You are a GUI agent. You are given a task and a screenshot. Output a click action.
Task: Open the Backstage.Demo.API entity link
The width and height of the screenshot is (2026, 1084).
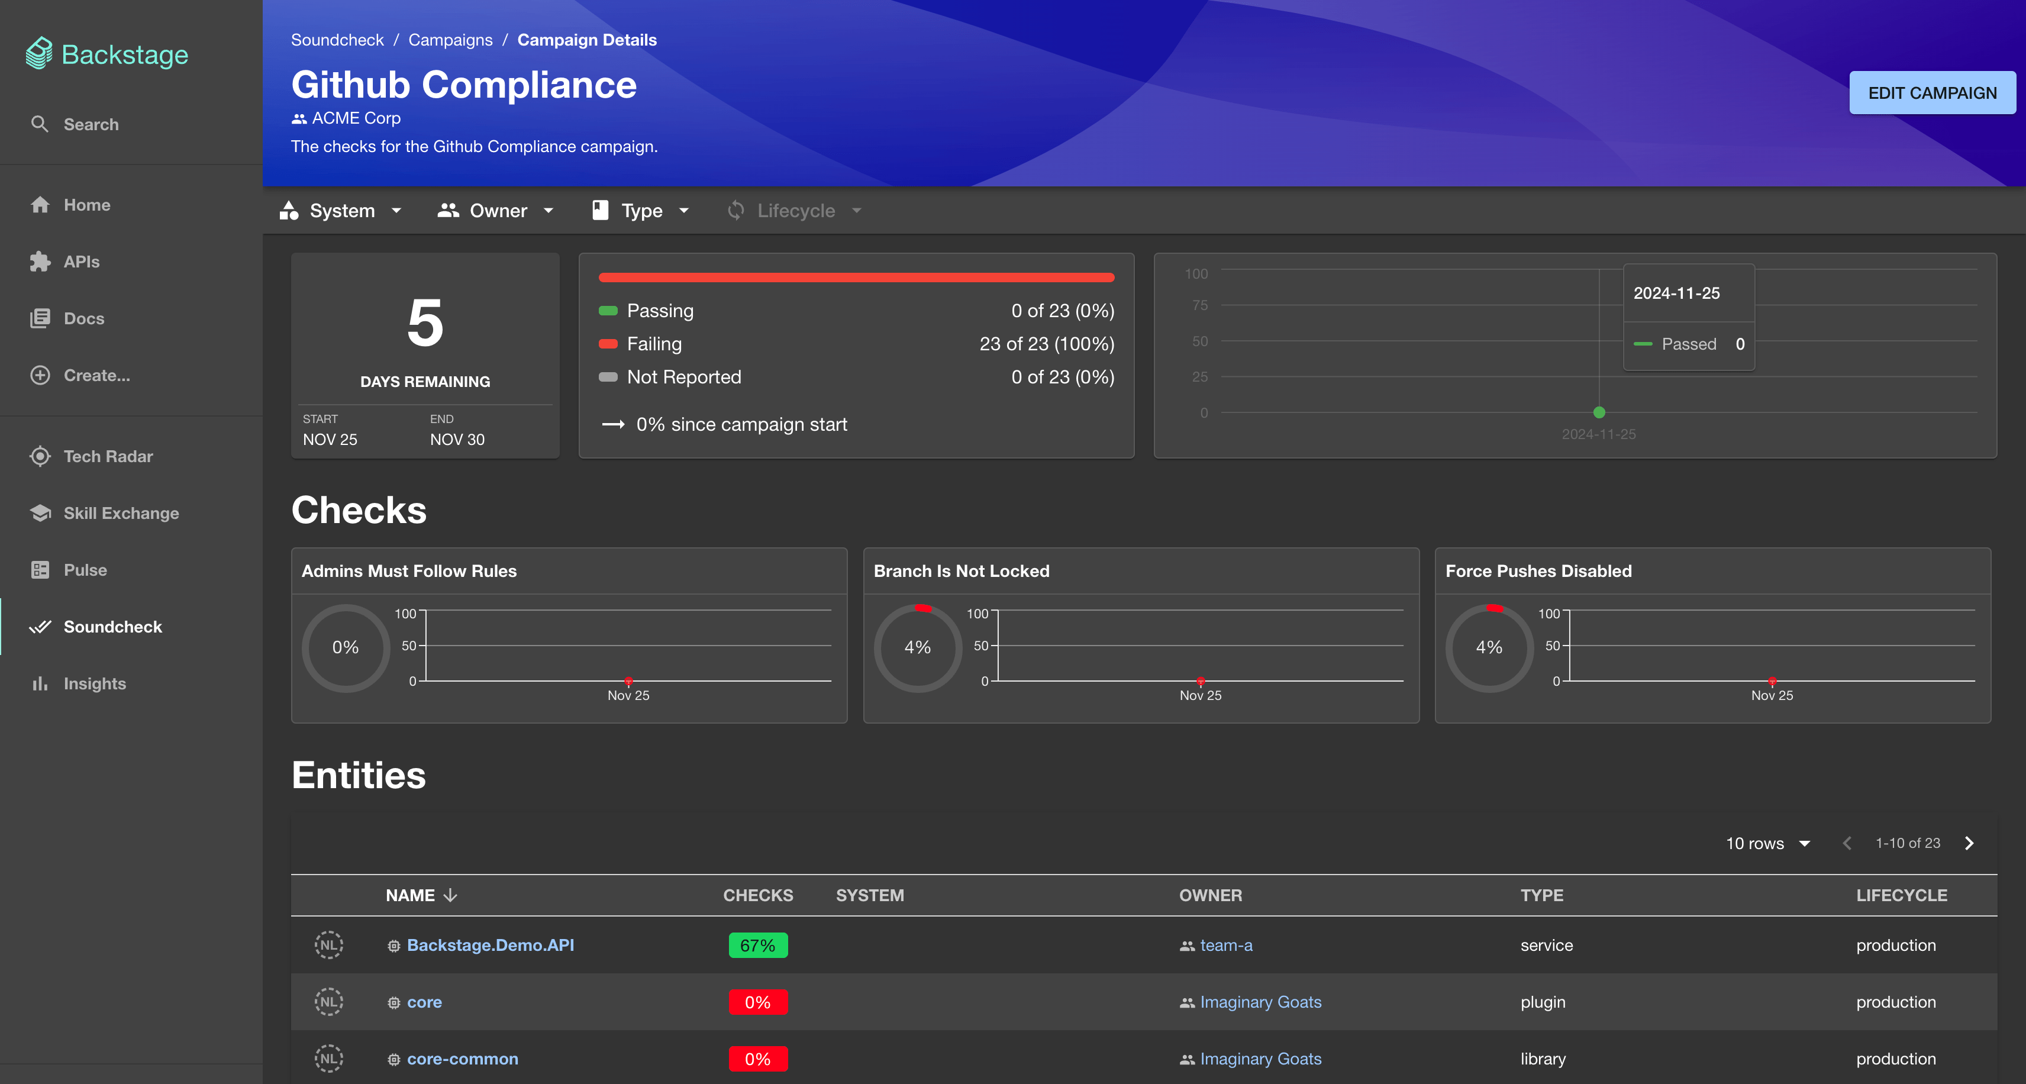click(x=490, y=945)
